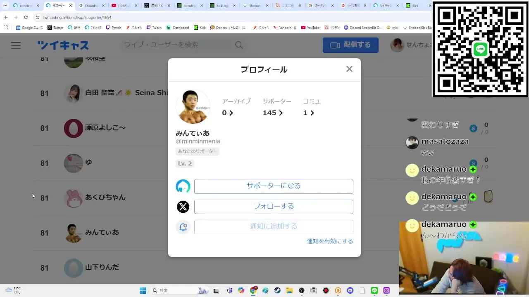Open Google ニュース bookmark
This screenshot has height=297, width=529.
pos(29,28)
